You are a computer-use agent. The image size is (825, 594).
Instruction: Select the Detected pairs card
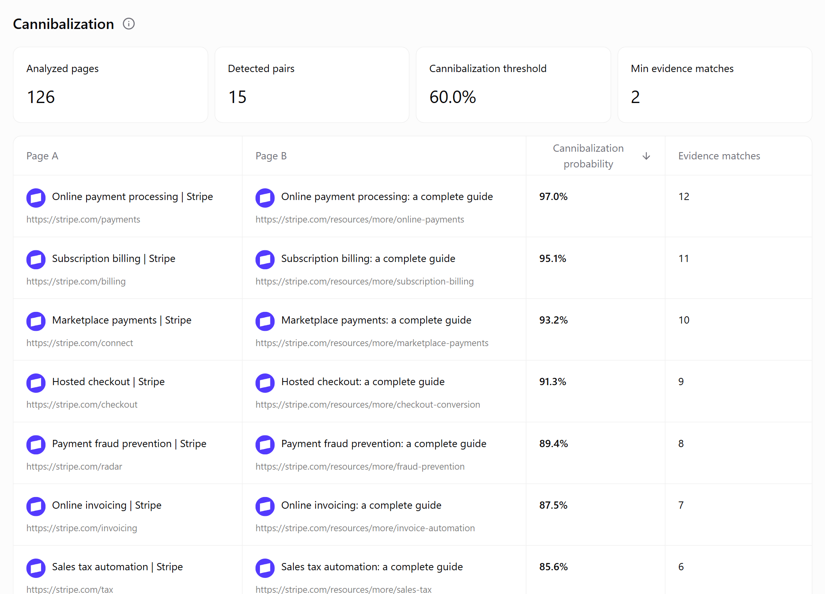point(312,85)
